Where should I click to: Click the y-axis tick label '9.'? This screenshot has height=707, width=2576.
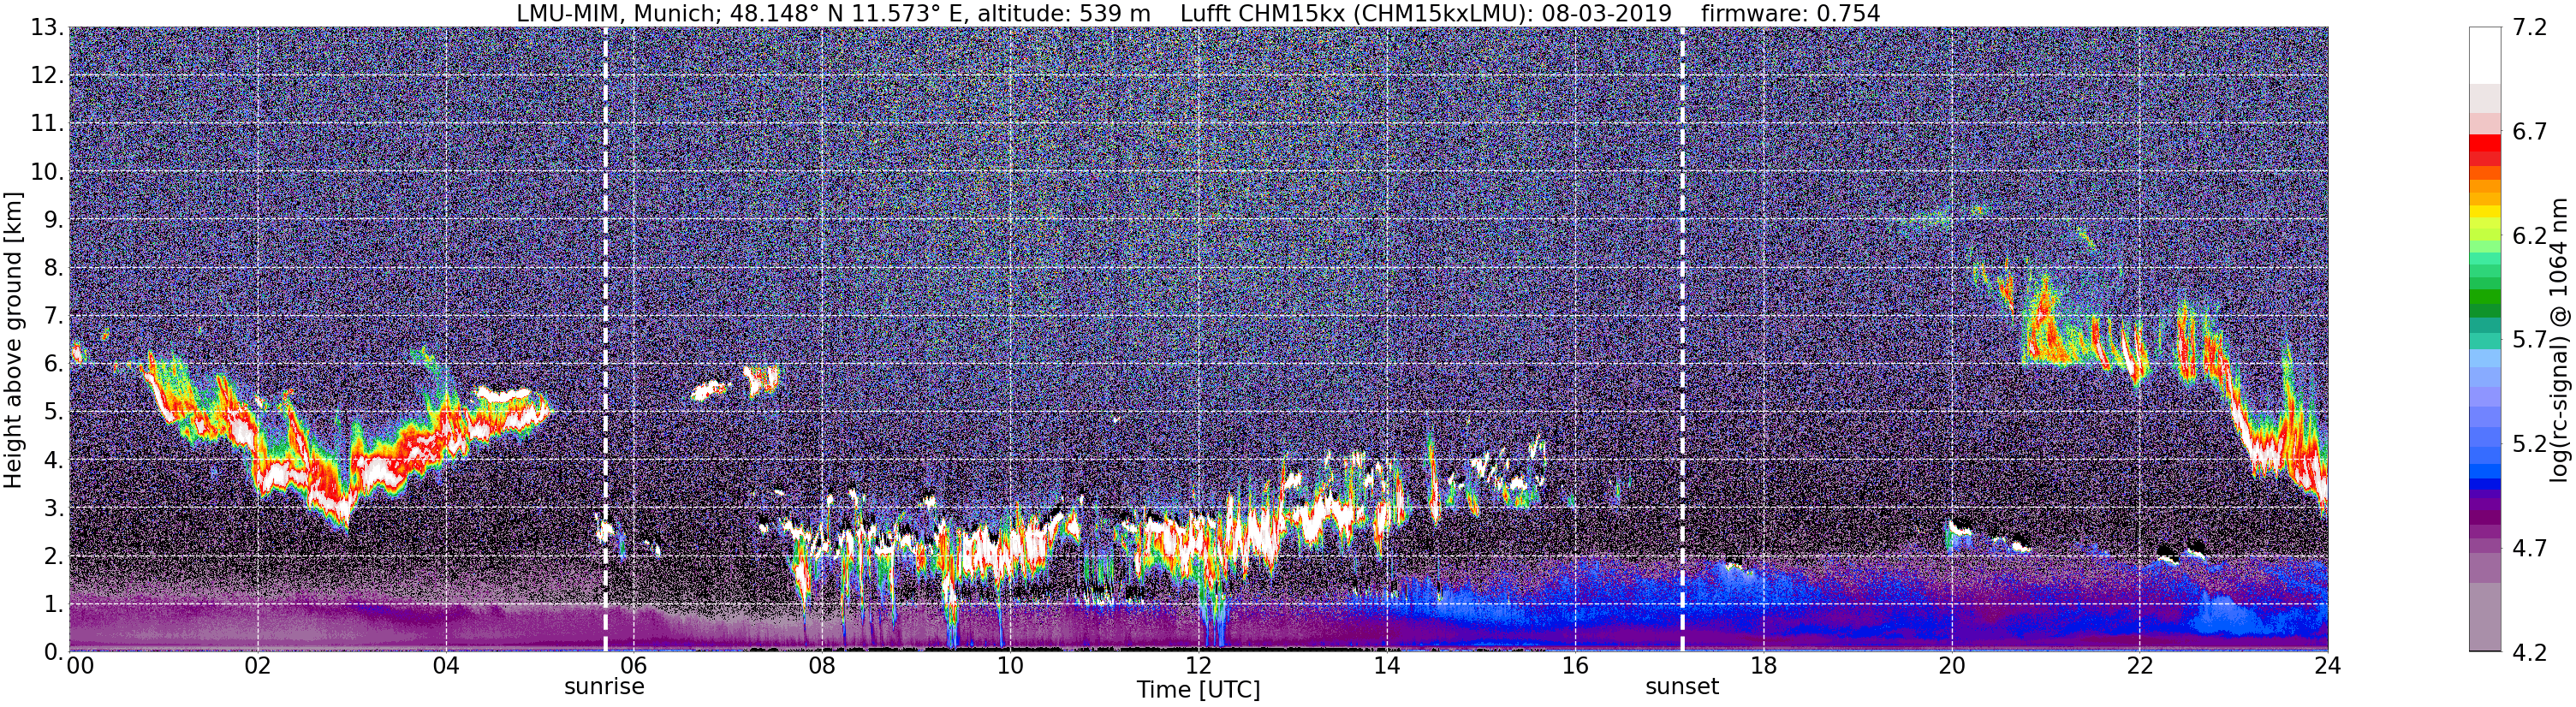(53, 220)
